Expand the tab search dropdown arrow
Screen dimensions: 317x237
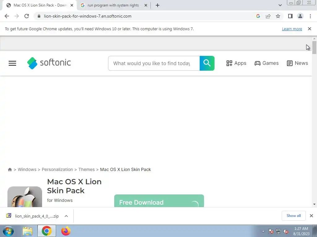click(280, 5)
